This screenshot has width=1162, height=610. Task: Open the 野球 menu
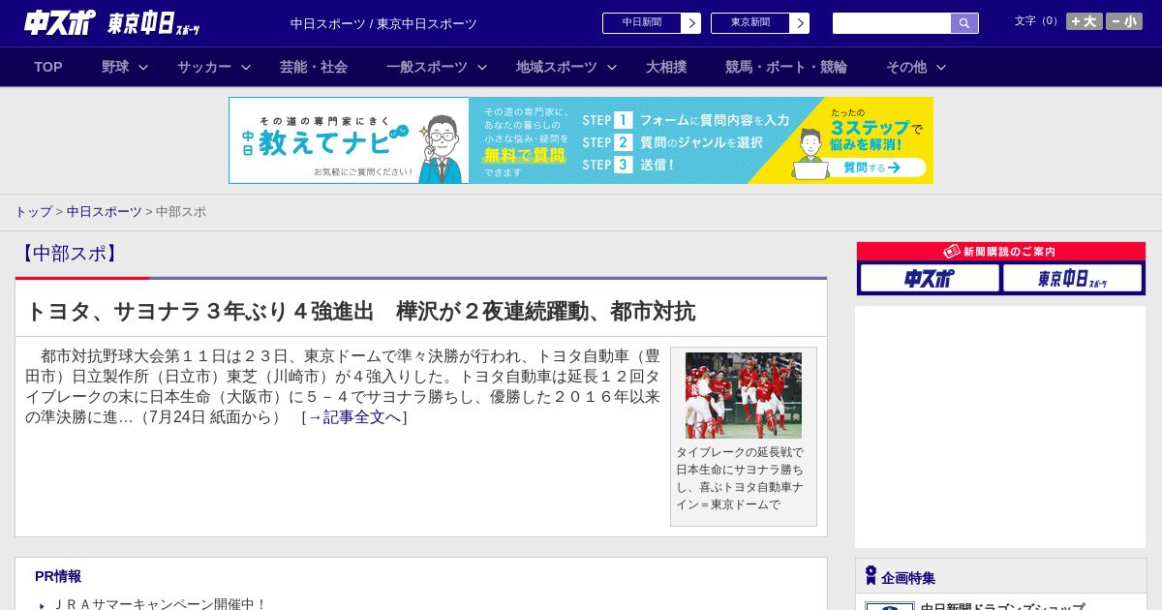(115, 67)
